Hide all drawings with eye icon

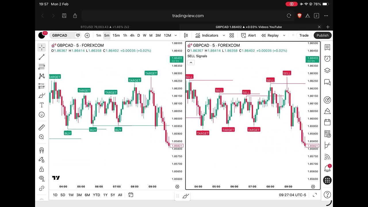(x=42, y=179)
